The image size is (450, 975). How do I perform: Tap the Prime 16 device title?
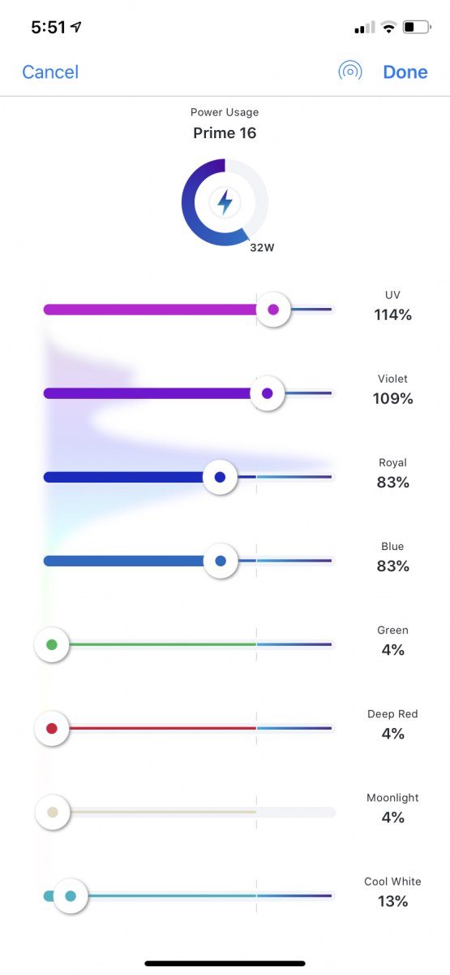point(225,132)
